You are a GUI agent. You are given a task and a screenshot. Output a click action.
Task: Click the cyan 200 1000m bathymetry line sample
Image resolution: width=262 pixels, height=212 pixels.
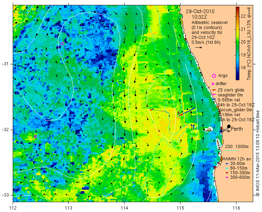tap(231, 151)
